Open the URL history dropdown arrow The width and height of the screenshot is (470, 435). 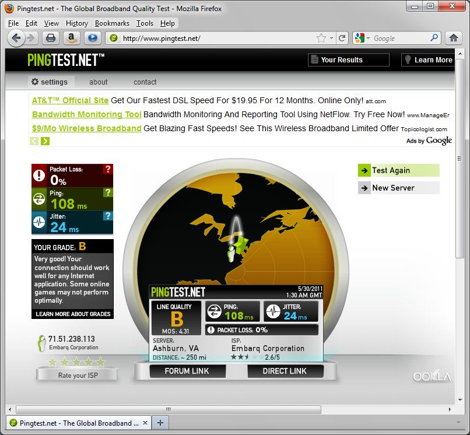(332, 38)
